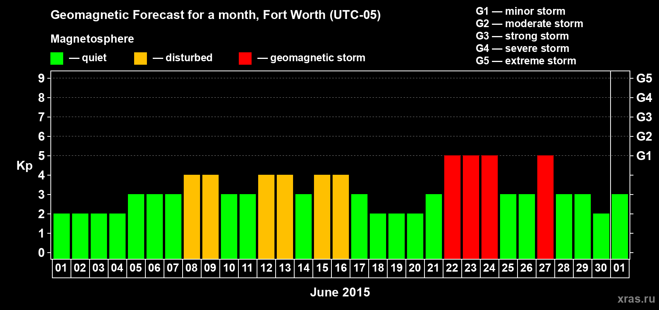This screenshot has width=659, height=310.
Task: Click the Kp axis value 3
Action: [41, 195]
